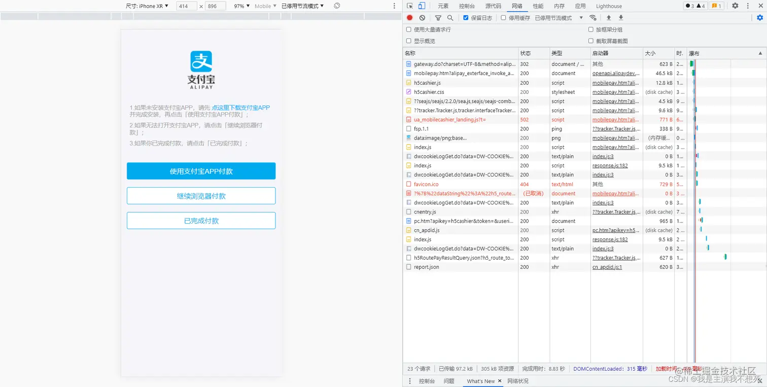
Task: Open the 网络状况 drawer tab
Action: click(x=518, y=381)
